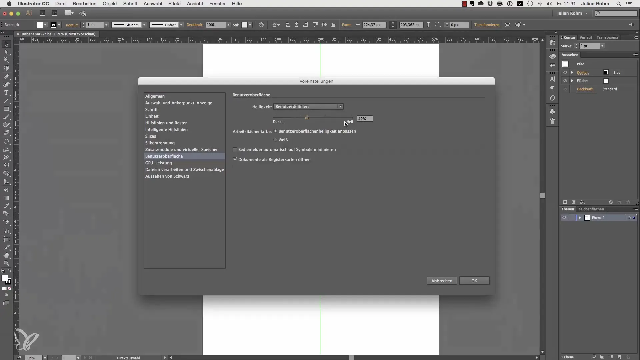
Task: Click Abbrechen in Voreinstellungen dialog
Action: (442, 281)
